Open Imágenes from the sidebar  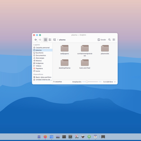click(42, 63)
